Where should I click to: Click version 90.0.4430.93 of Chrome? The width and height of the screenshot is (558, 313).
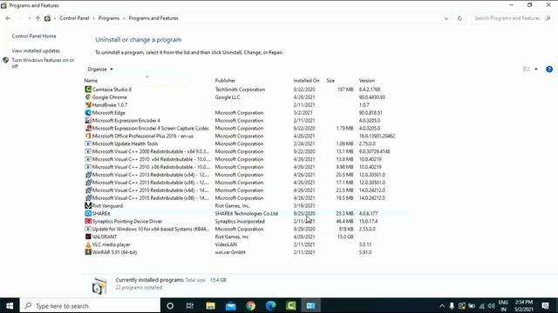point(372,97)
